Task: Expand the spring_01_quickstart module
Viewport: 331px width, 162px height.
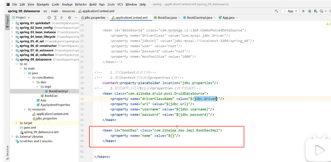Action: [x=12, y=23]
